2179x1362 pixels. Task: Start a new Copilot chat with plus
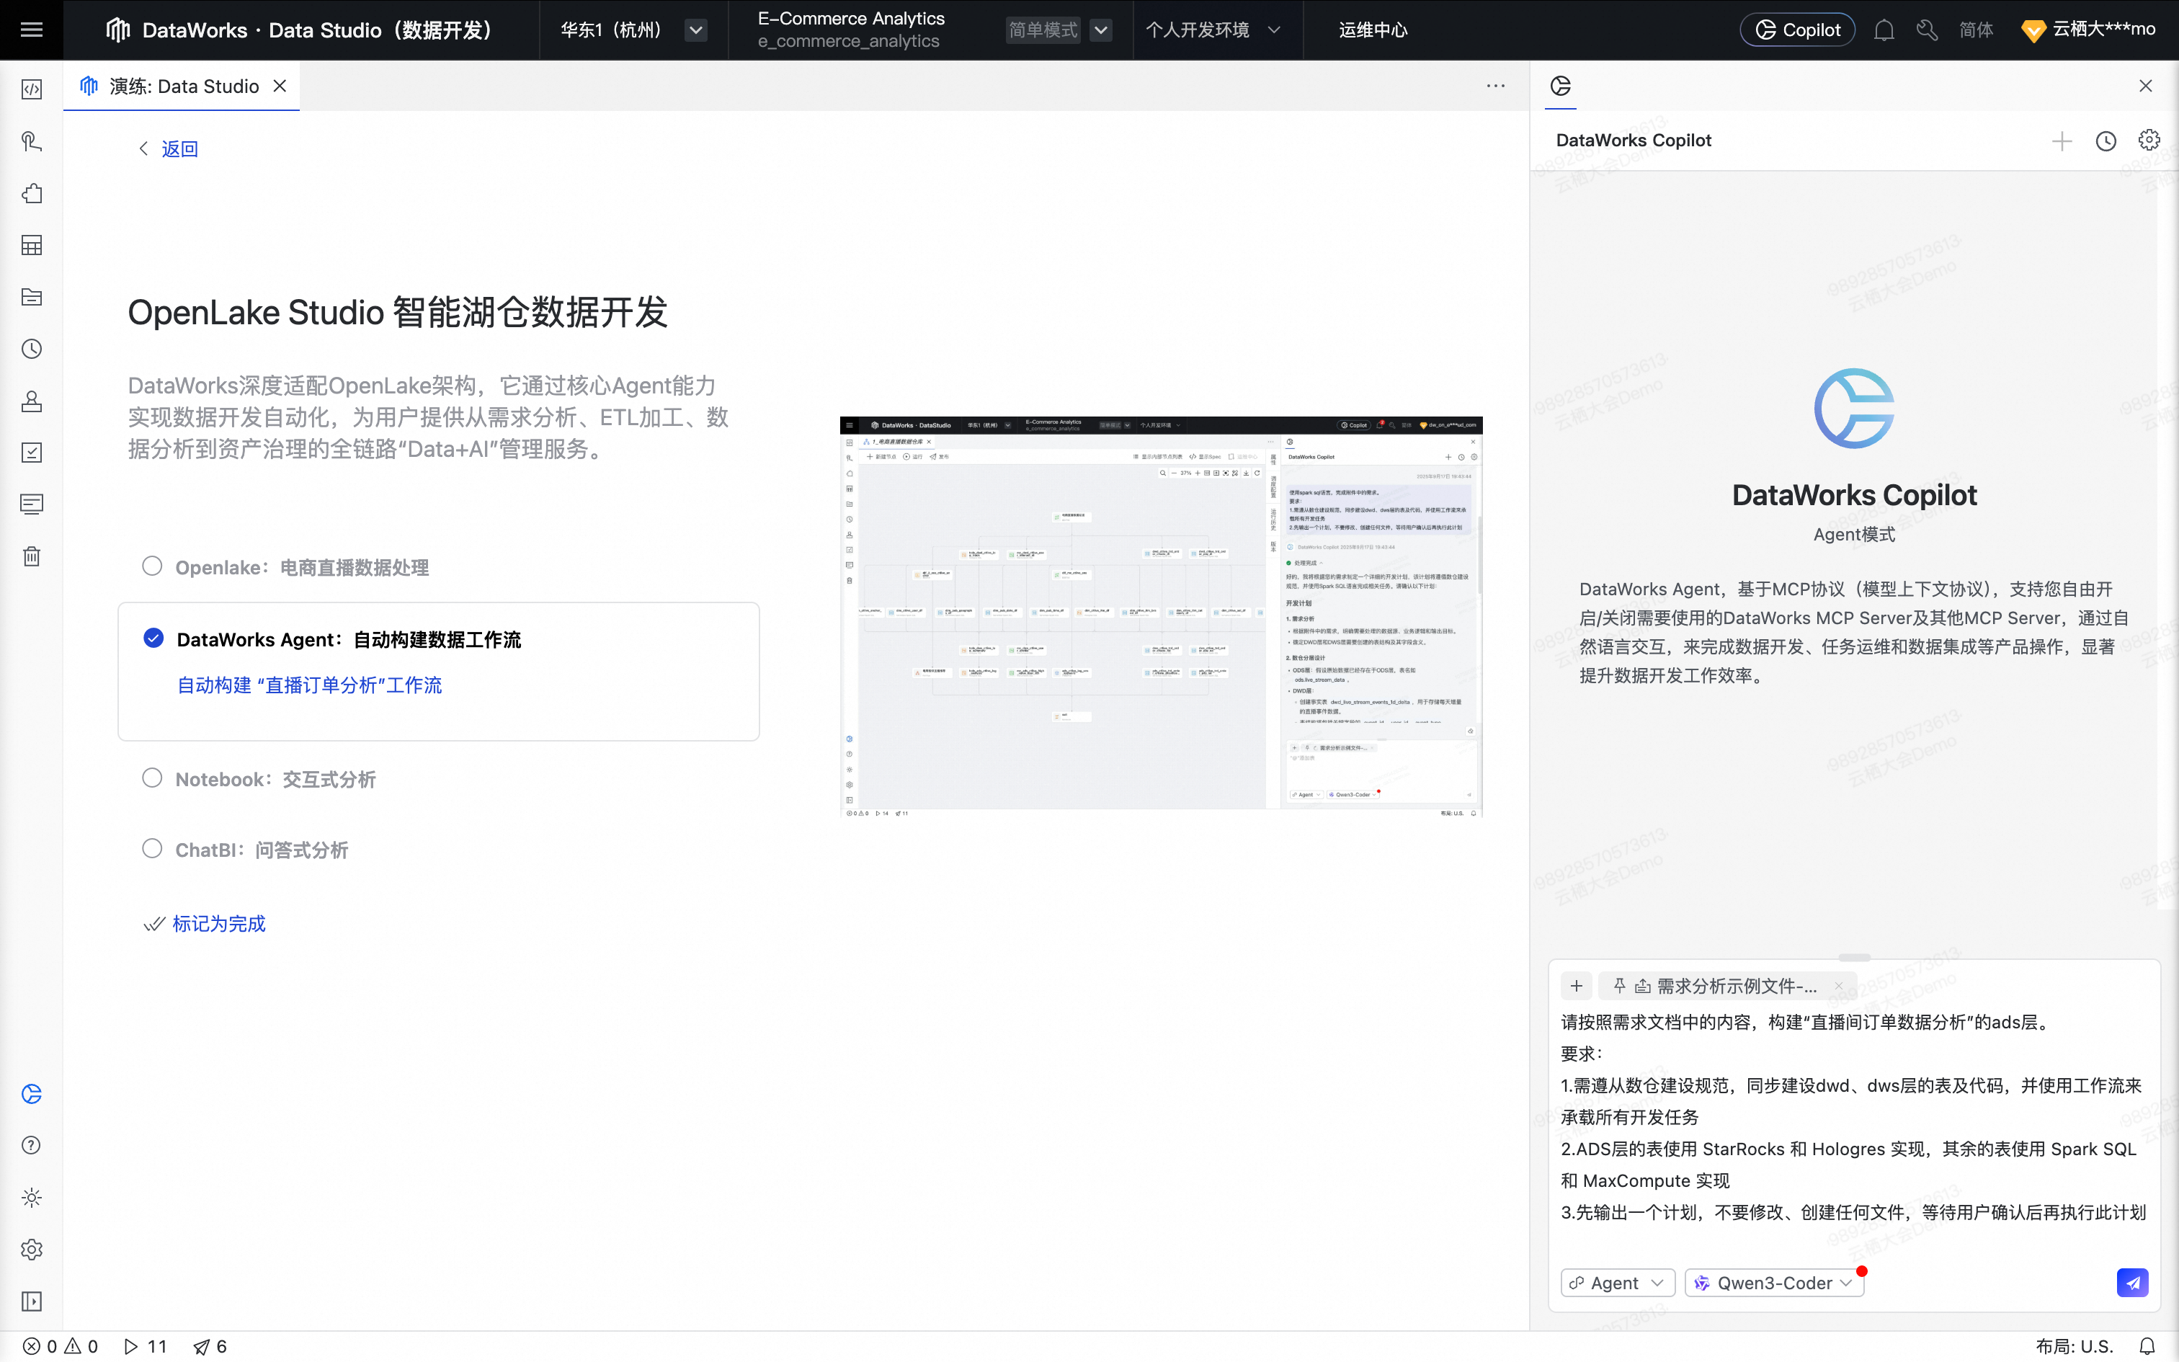coord(2061,141)
